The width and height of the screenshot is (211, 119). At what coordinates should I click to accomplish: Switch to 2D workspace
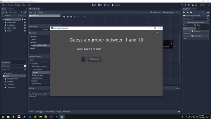(x=94, y=5)
